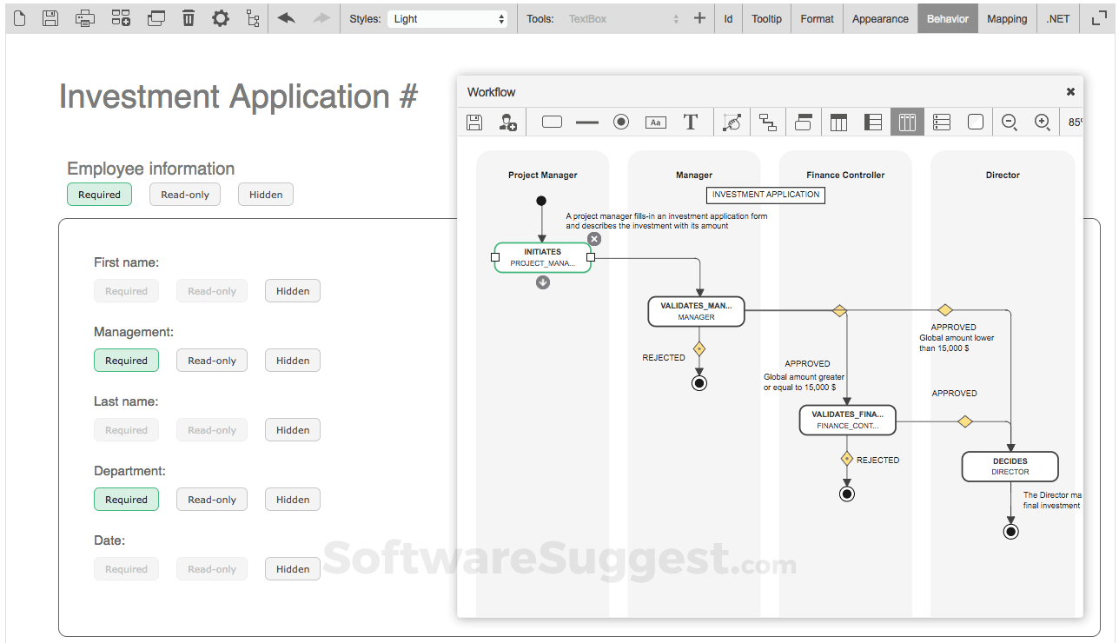Make Last name field Read-only
1119x643 pixels.
coord(211,429)
